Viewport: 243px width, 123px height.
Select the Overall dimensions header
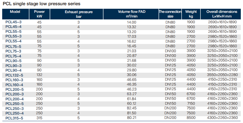point(222,14)
